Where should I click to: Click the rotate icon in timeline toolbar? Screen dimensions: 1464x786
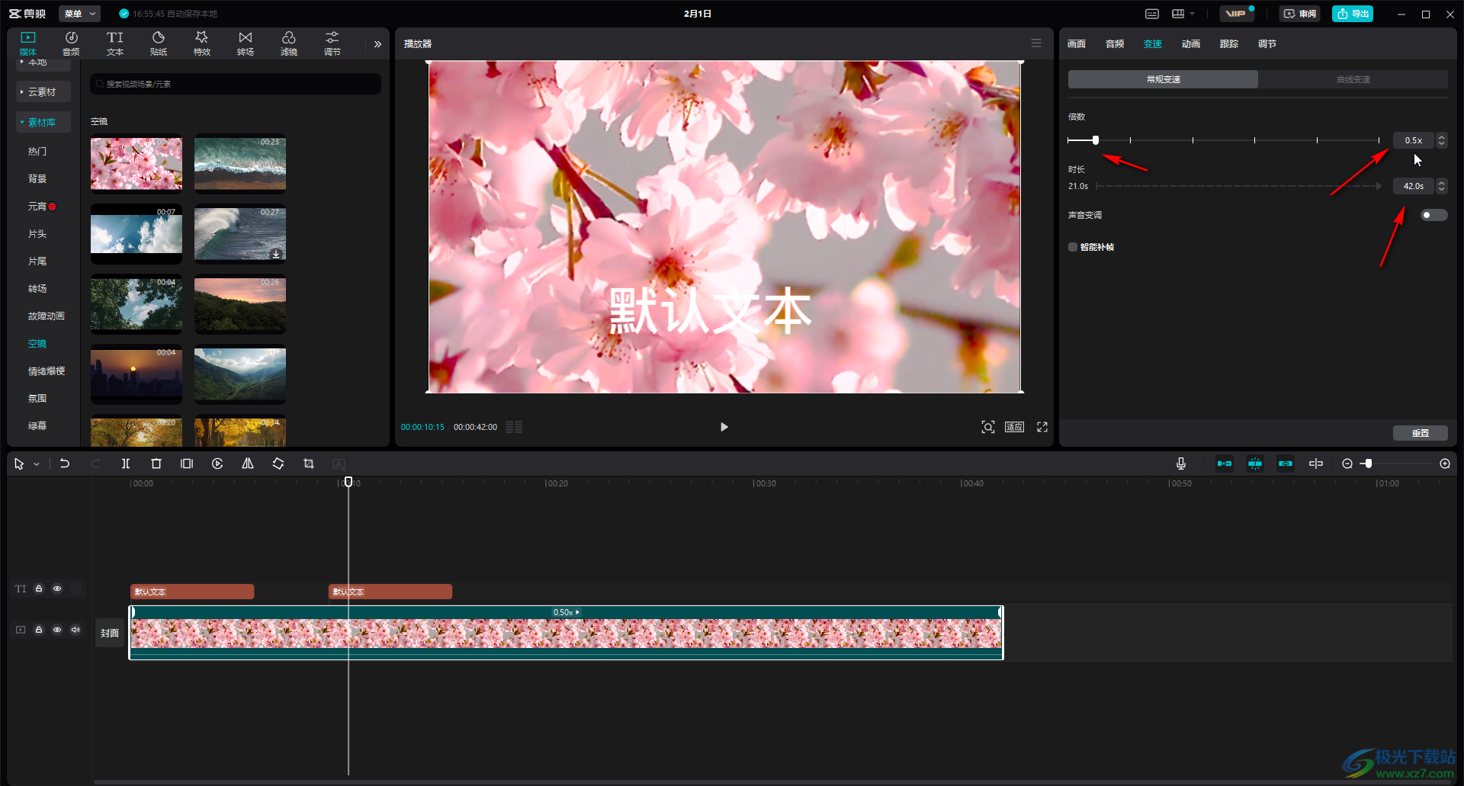(278, 464)
